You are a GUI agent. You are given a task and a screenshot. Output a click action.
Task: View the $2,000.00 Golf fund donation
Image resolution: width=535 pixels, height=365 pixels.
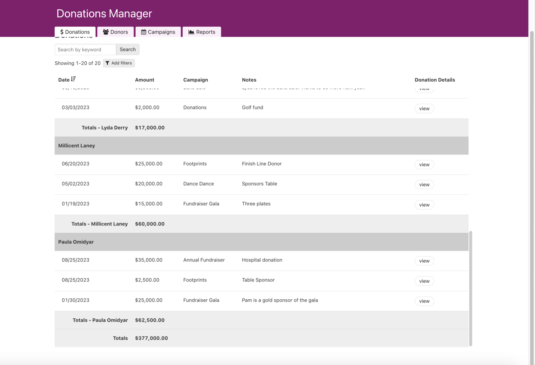(424, 108)
